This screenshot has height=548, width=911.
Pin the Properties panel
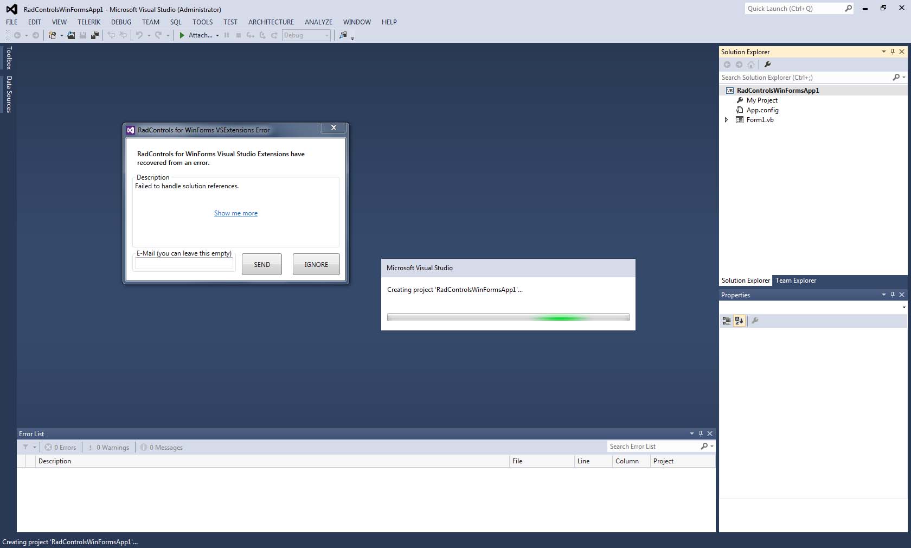893,295
